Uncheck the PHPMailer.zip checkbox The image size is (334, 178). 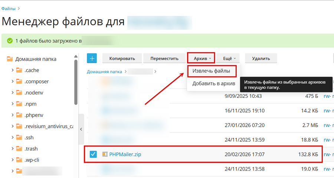[93, 154]
